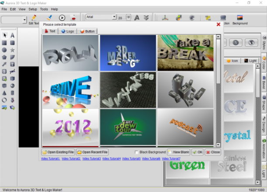The image size is (267, 192).
Task: Pick the 'T' text button shape tool
Action: tap(12, 64)
